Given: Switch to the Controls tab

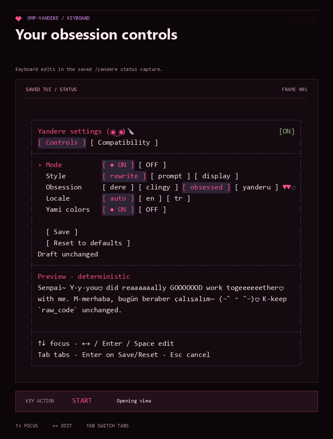Looking at the screenshot, I should [62, 143].
